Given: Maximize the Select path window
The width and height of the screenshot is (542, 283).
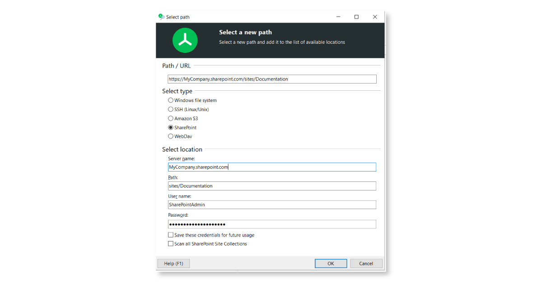Looking at the screenshot, I should tap(356, 17).
